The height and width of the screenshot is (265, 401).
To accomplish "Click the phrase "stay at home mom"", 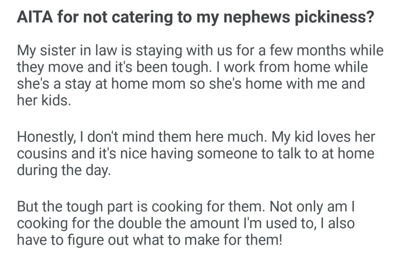I will pyautogui.click(x=122, y=84).
